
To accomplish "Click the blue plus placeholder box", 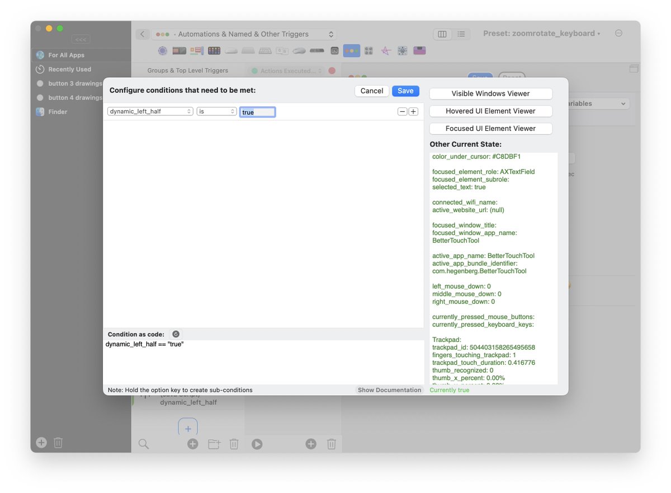I will pos(188,427).
